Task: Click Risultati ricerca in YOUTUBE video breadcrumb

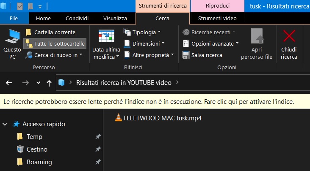Action: click(x=124, y=83)
